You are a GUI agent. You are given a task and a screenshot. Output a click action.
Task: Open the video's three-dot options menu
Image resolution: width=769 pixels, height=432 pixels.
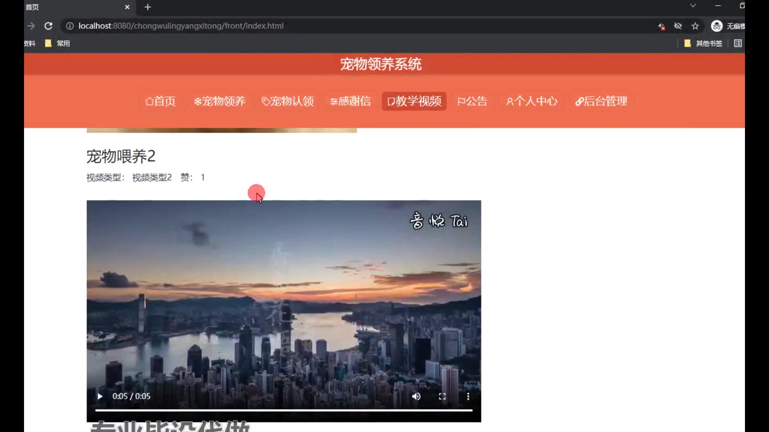tap(468, 396)
